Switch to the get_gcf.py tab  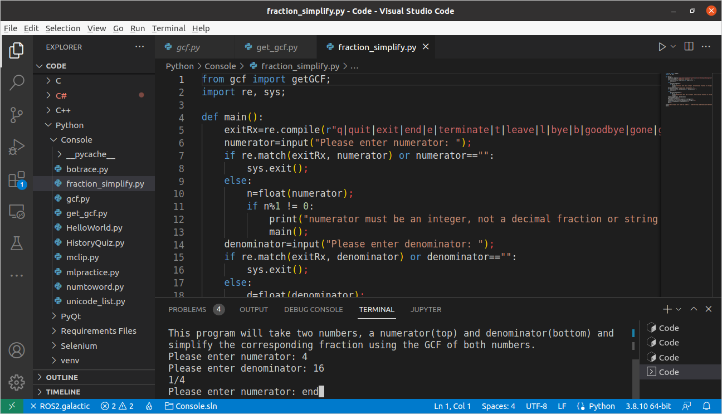click(276, 47)
